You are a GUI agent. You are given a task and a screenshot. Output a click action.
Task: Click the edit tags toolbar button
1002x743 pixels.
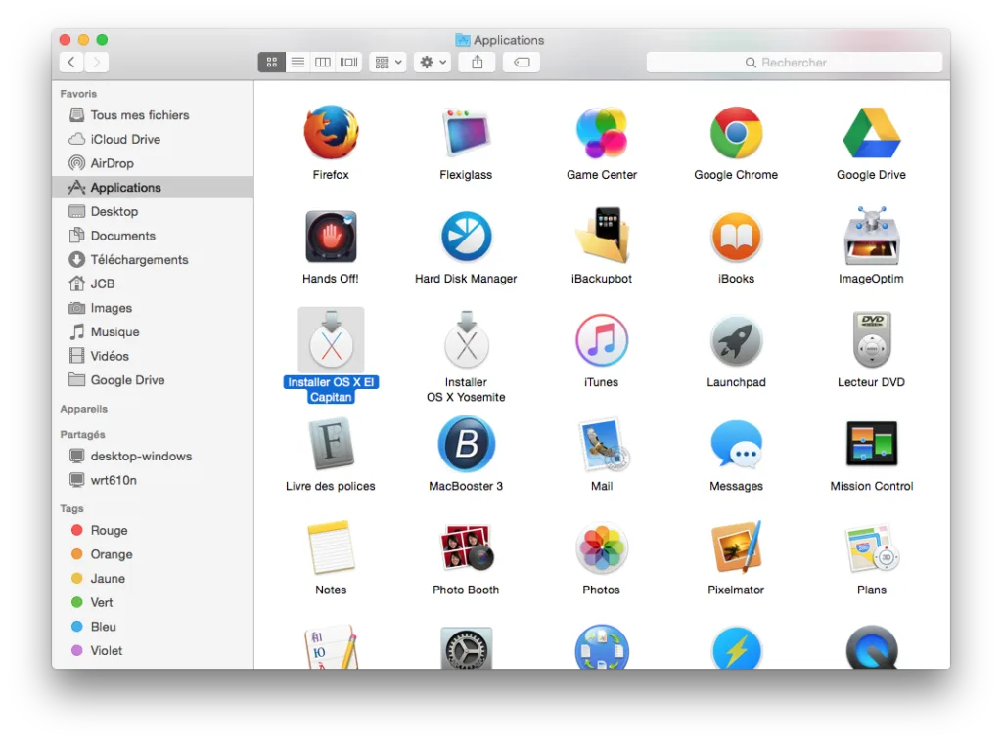[522, 62]
